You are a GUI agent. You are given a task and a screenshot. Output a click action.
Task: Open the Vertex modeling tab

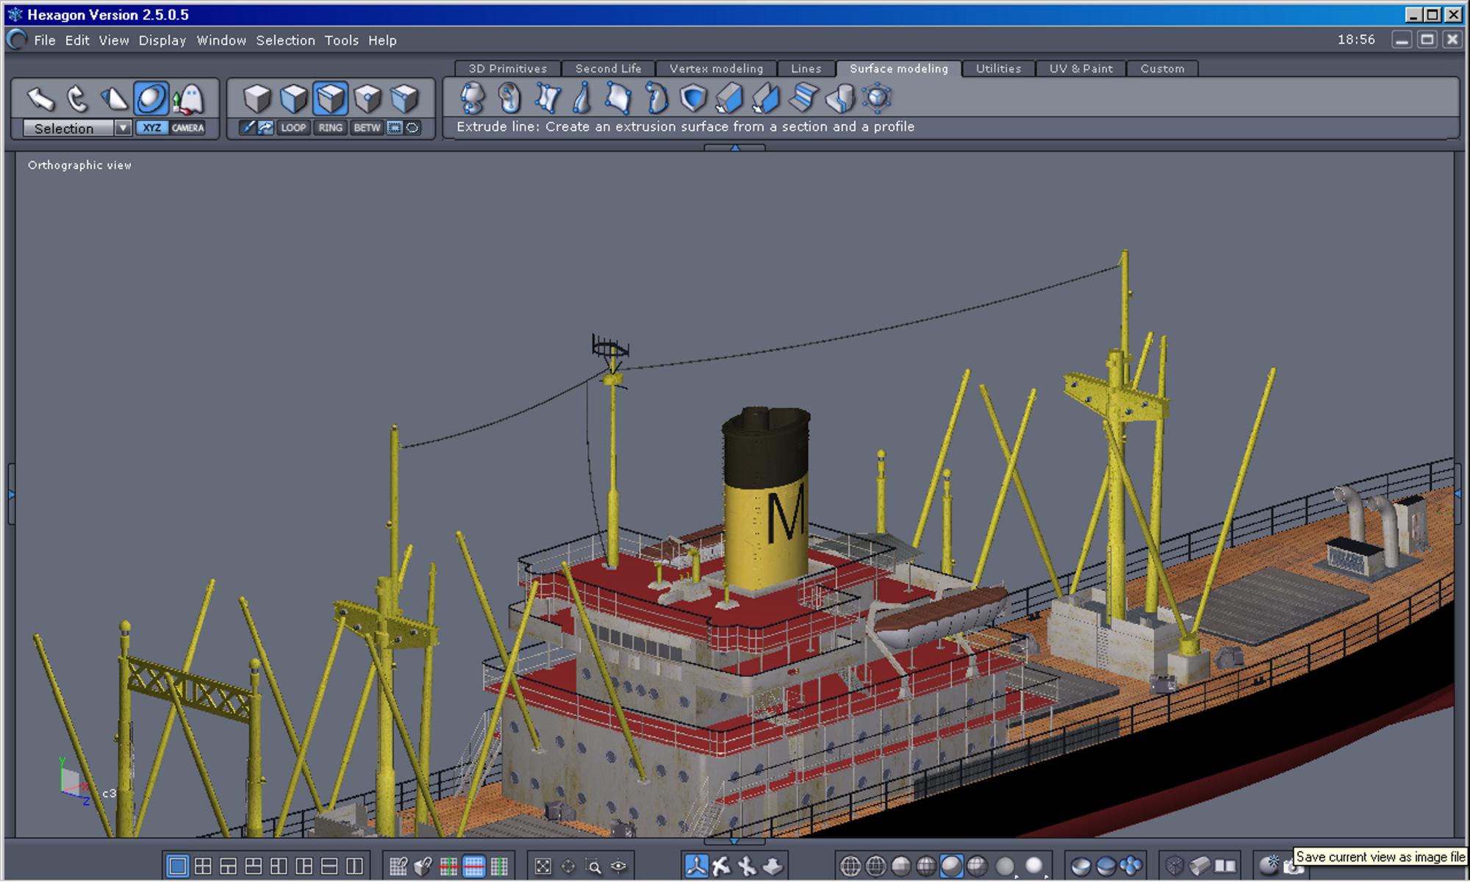(716, 68)
